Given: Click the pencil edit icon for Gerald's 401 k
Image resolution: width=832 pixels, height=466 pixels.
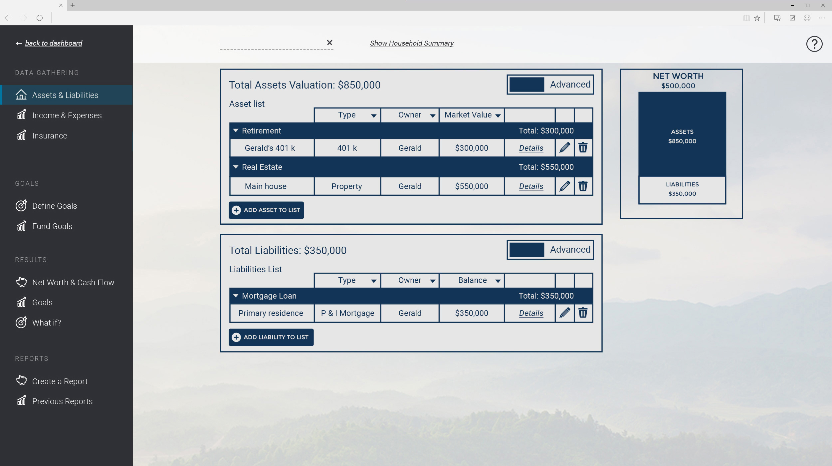Looking at the screenshot, I should pyautogui.click(x=564, y=148).
